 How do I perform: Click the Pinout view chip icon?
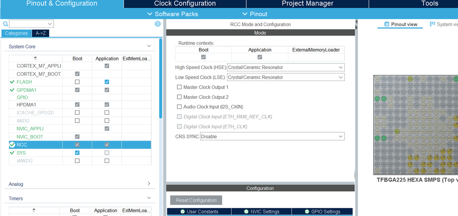click(x=387, y=24)
